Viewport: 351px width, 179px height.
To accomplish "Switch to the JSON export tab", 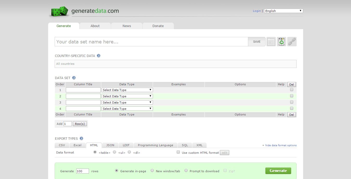I will 110,145.
